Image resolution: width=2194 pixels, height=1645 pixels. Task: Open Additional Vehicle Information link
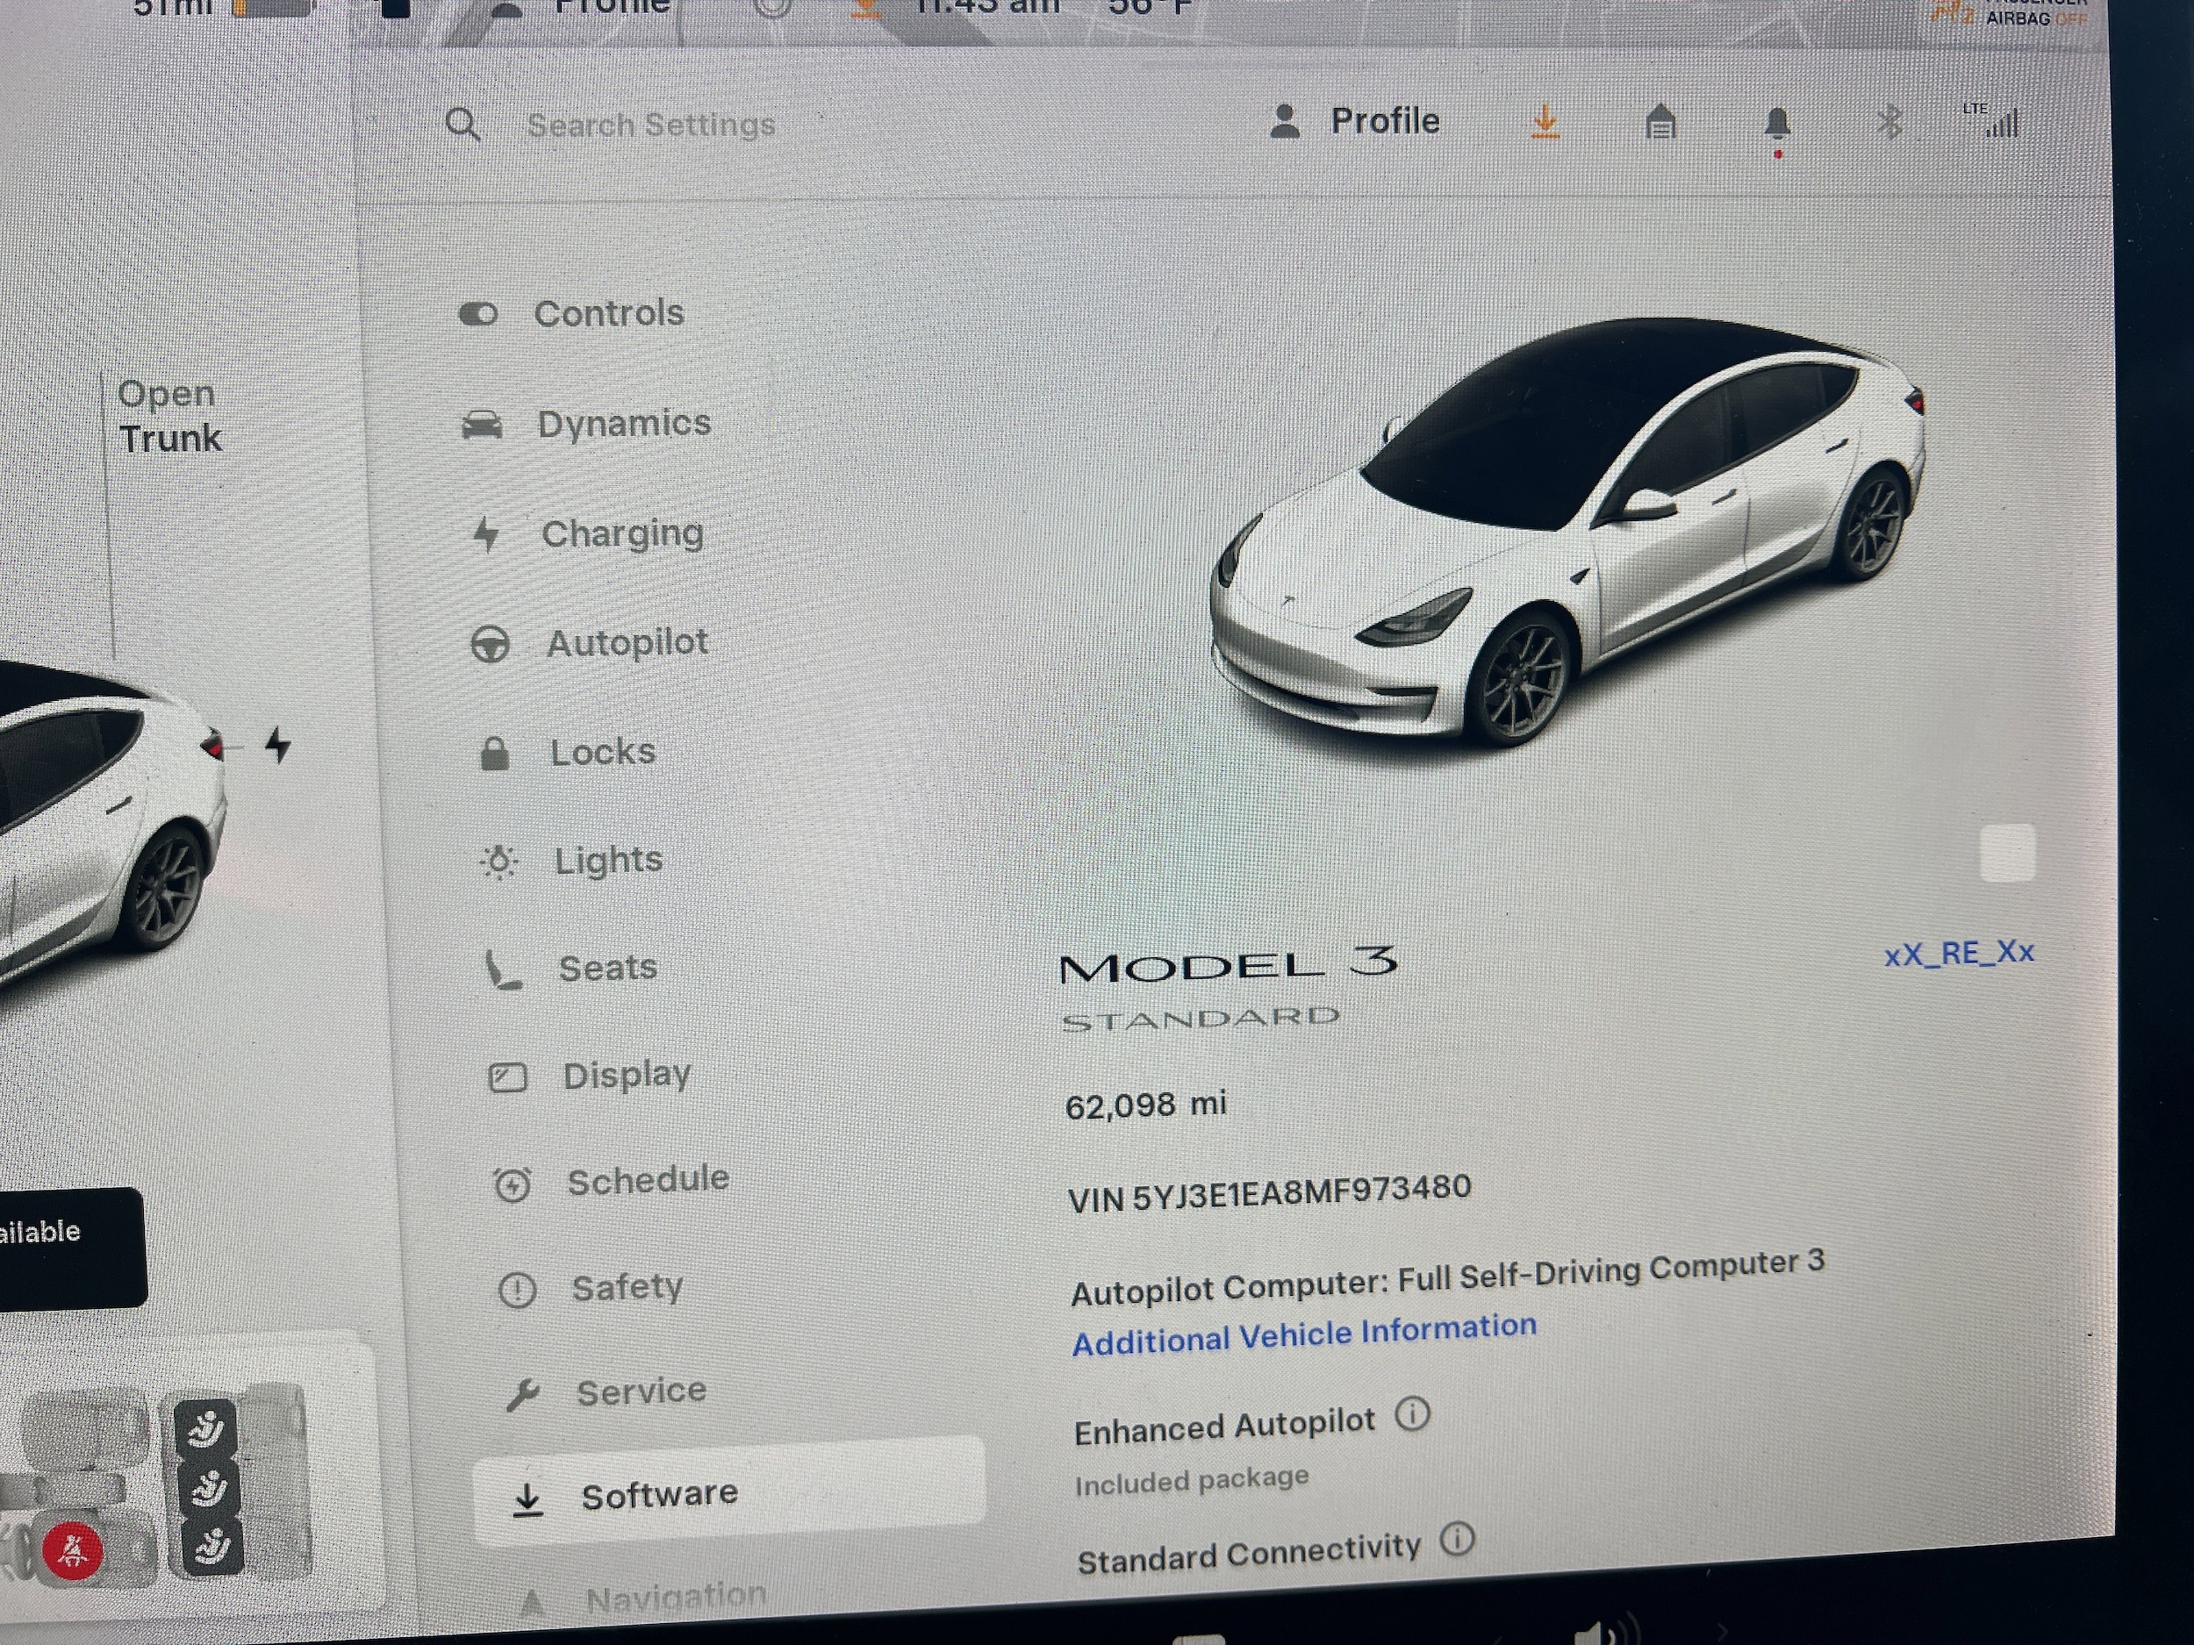click(1303, 1334)
